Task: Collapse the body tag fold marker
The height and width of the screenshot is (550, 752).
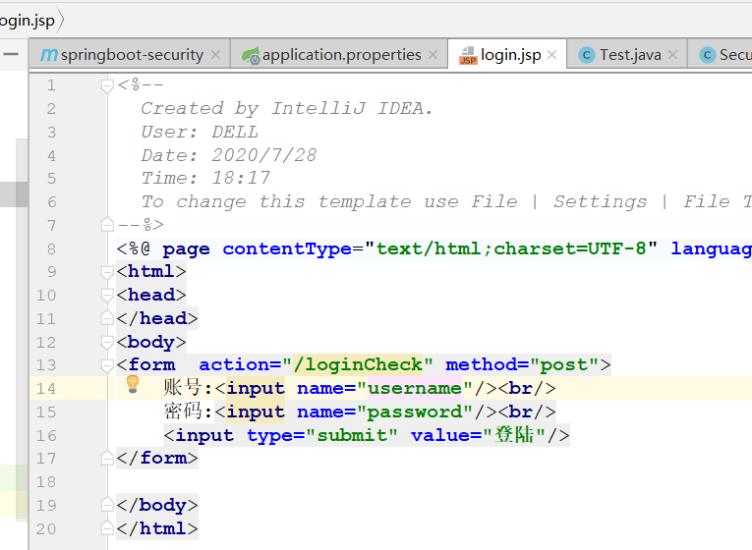Action: pyautogui.click(x=108, y=342)
